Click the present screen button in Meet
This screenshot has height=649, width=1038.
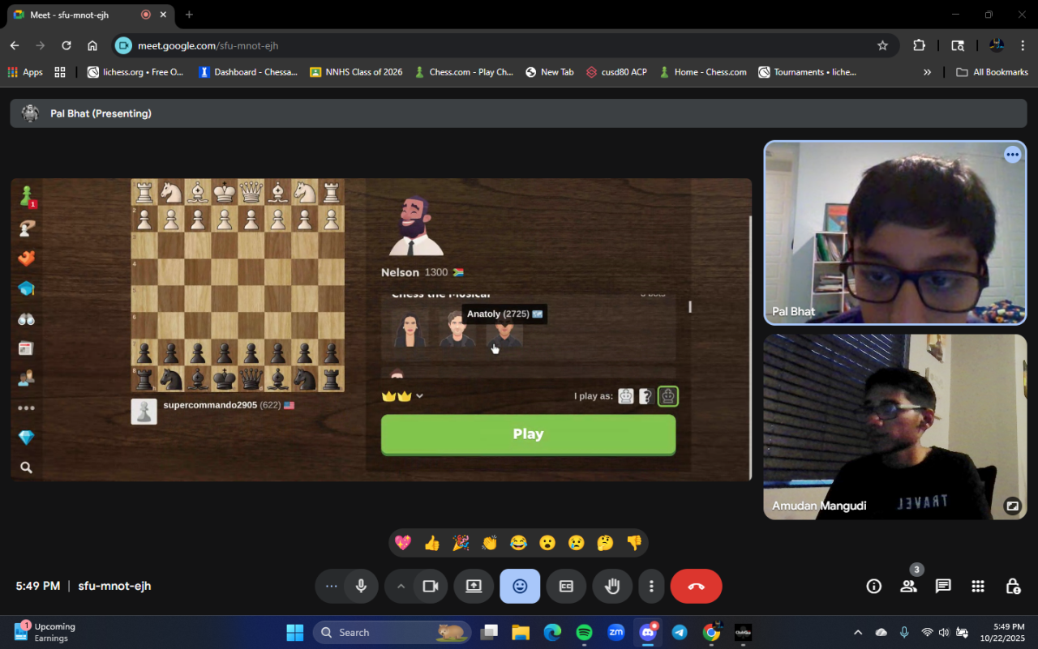(x=474, y=586)
